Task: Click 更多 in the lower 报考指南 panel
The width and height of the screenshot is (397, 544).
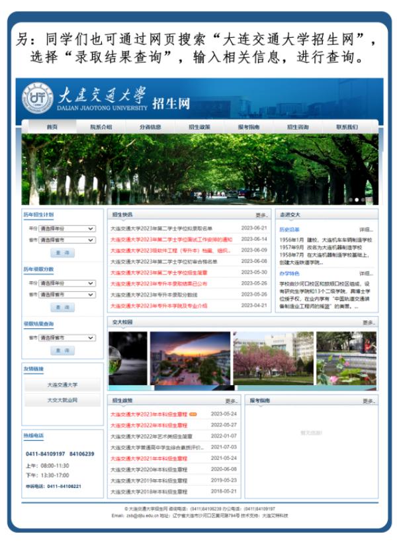Action: (x=369, y=401)
